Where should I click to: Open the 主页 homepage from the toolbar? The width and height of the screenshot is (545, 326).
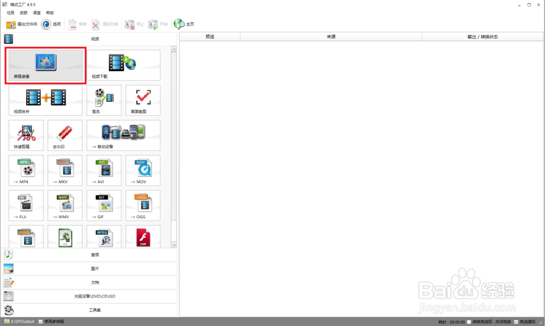(184, 24)
